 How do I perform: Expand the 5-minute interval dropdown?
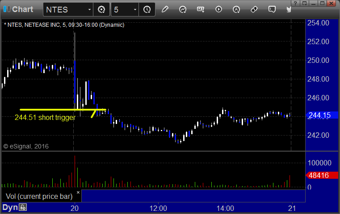[x=135, y=9]
